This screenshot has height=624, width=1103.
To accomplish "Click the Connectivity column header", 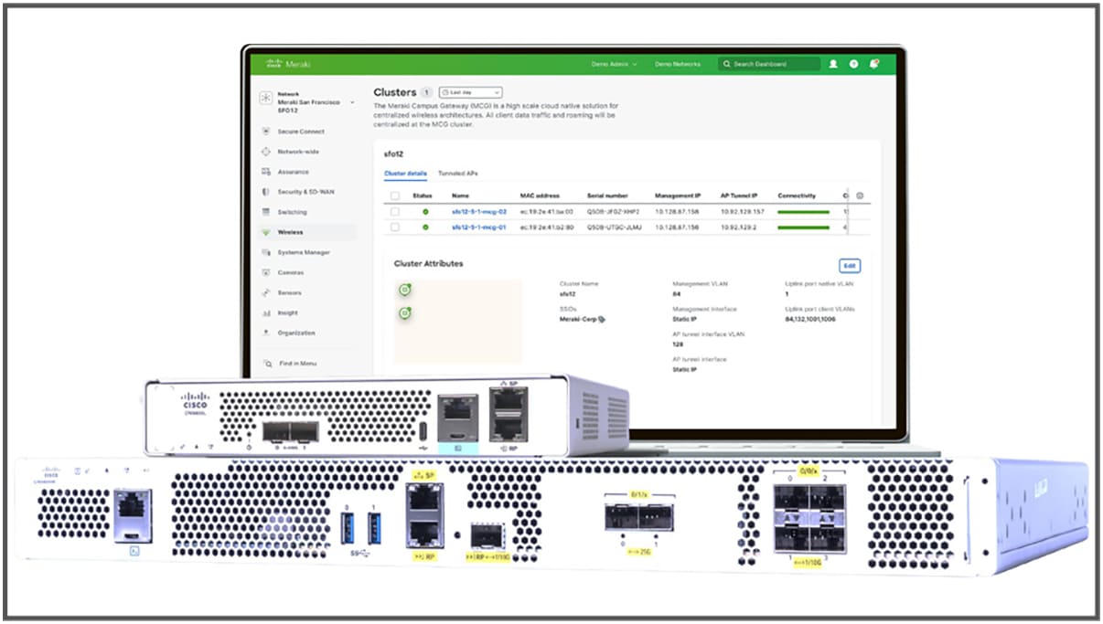I will (x=797, y=196).
